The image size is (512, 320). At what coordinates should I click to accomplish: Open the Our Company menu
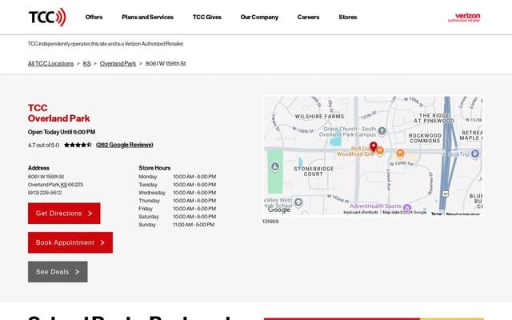[259, 17]
